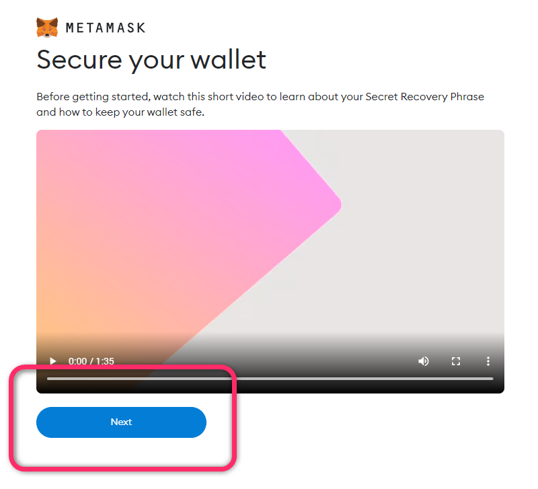This screenshot has height=489, width=538.
Task: Click the dark control bar beside the timestamp
Action: click(264, 361)
